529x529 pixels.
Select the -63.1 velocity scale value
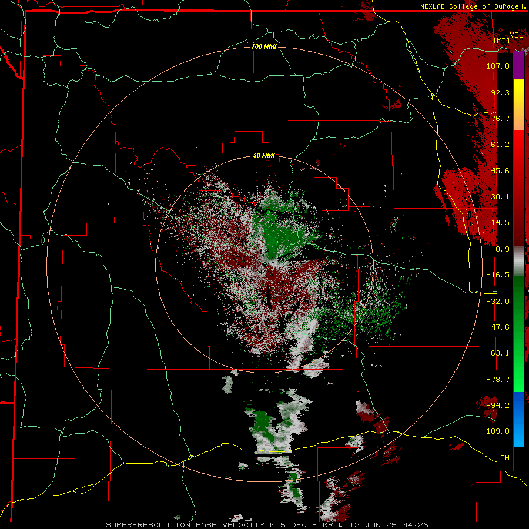point(498,353)
